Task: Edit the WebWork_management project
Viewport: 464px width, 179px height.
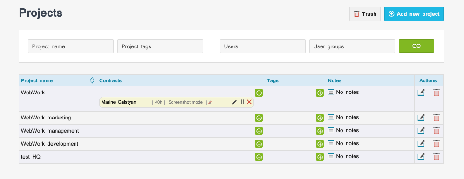Action: click(x=421, y=131)
